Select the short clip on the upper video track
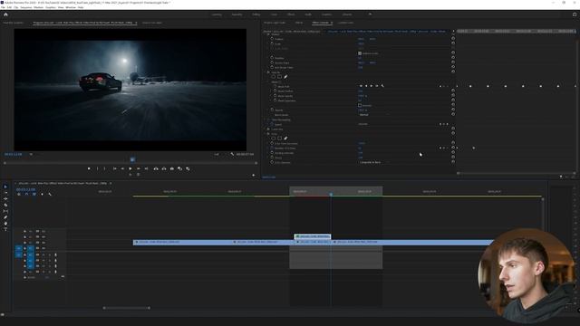Viewport: 580px width, 326px height. [x=313, y=236]
